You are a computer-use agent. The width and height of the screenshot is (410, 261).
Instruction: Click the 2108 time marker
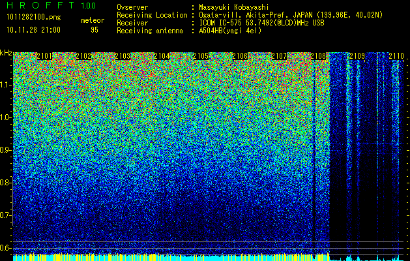[318, 56]
